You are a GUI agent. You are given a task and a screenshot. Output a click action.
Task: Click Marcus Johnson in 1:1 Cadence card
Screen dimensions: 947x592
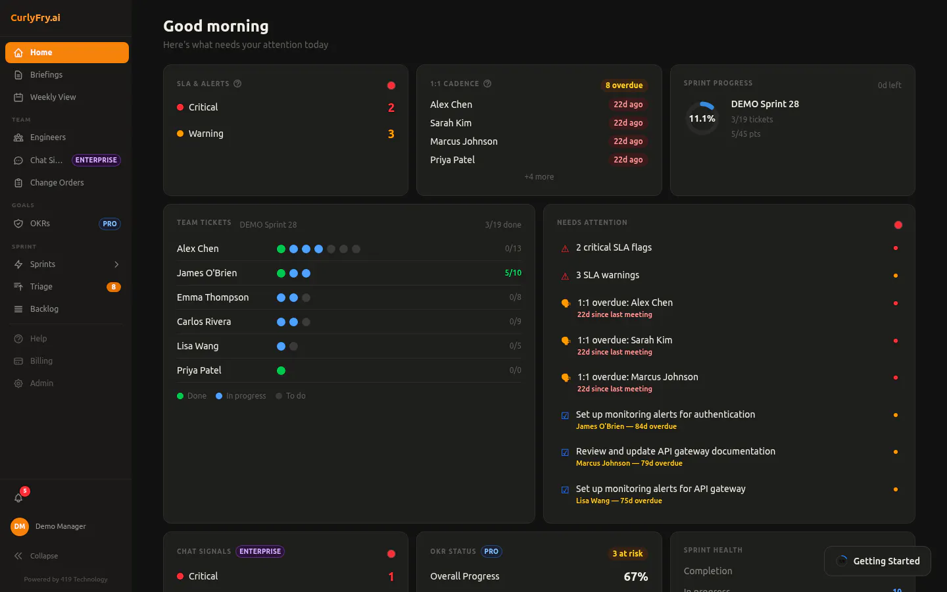(464, 141)
